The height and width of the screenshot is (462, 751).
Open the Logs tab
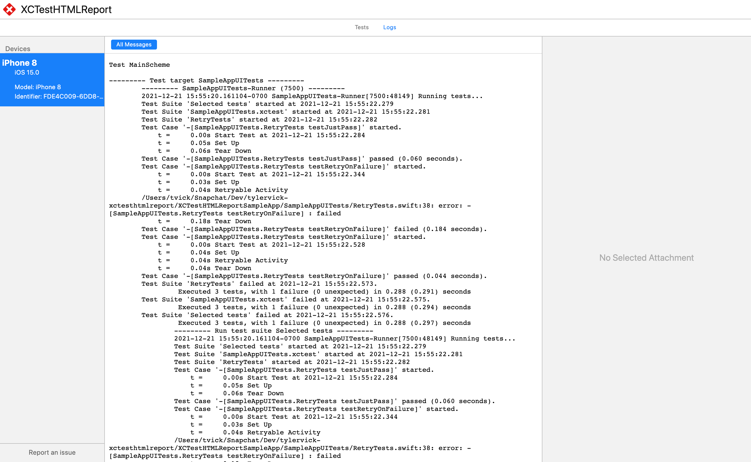(389, 27)
